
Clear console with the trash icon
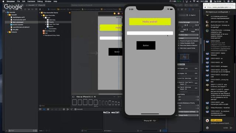[x=160, y=130]
